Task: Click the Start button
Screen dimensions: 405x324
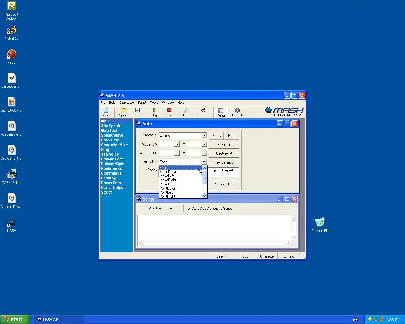Action: (15, 319)
